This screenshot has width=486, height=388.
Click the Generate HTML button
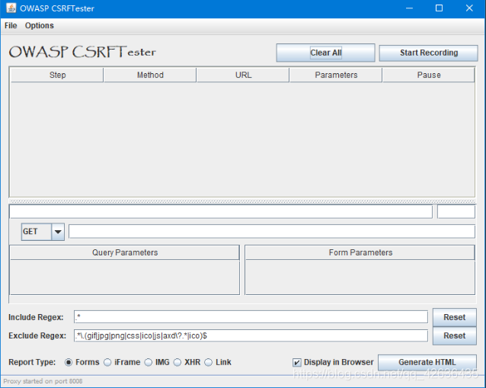(427, 362)
